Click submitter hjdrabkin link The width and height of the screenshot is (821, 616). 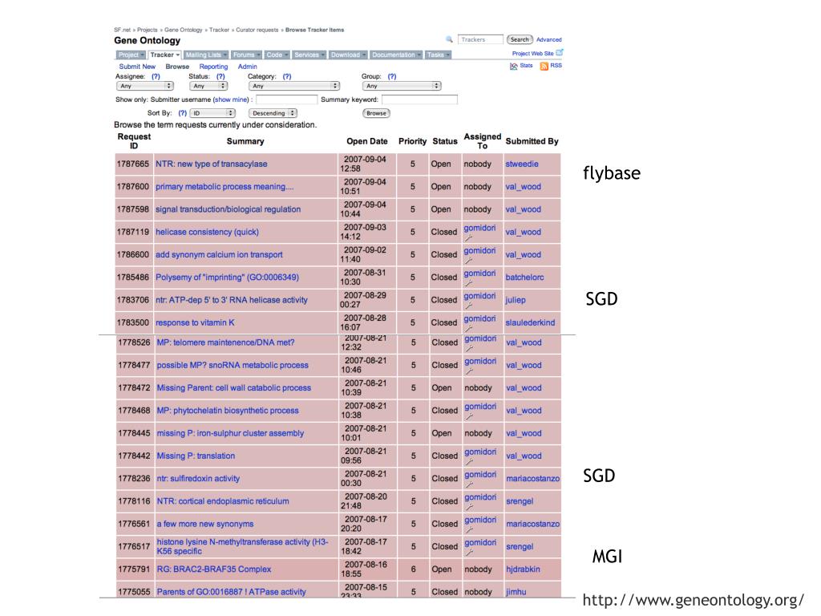[x=523, y=569]
